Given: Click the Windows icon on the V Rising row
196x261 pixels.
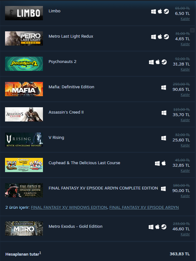Looking at the screenshot, I should (163, 138).
